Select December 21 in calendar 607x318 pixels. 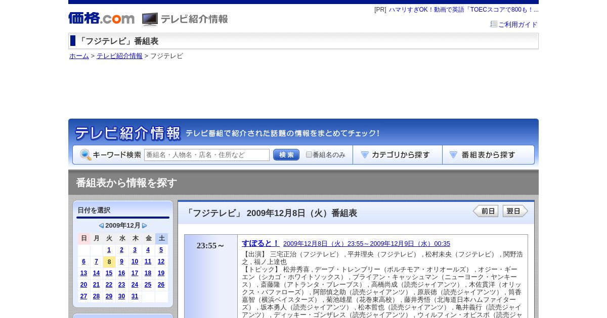(x=96, y=285)
